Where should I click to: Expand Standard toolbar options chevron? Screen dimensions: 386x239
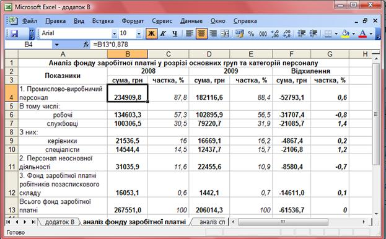pos(32,33)
